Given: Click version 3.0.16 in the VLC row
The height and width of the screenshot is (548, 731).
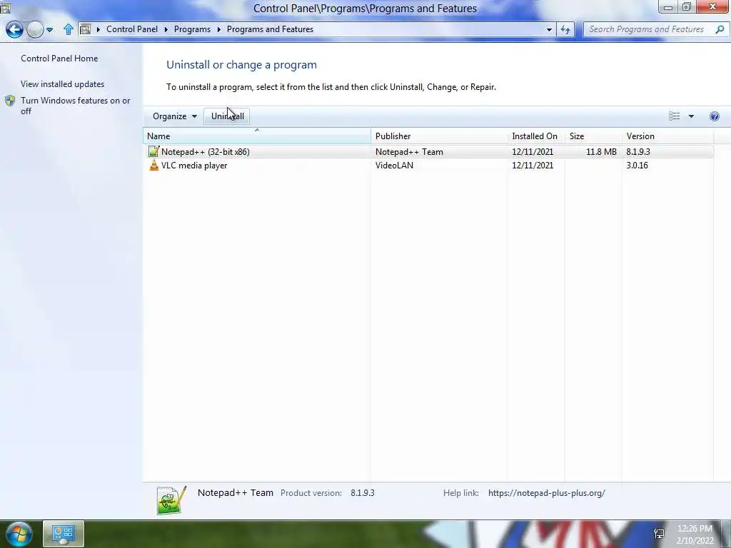Looking at the screenshot, I should coord(637,166).
